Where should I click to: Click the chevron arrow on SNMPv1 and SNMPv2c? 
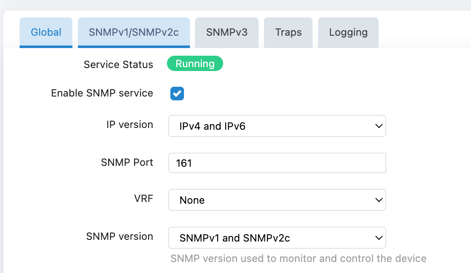[378, 238]
